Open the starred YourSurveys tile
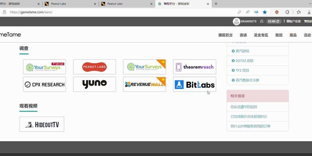The width and height of the screenshot is (312, 156). pos(144,67)
